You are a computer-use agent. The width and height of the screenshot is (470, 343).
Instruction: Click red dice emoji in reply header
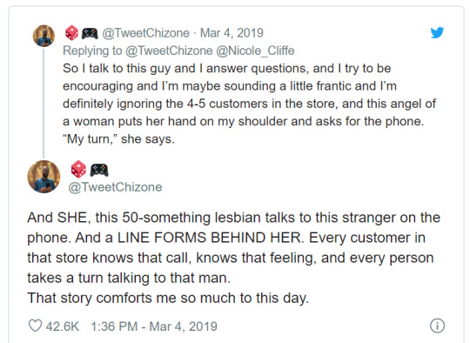(72, 33)
